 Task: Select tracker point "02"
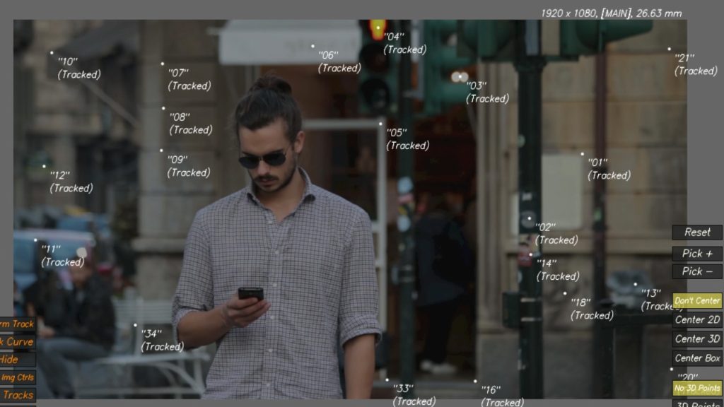tap(530, 218)
